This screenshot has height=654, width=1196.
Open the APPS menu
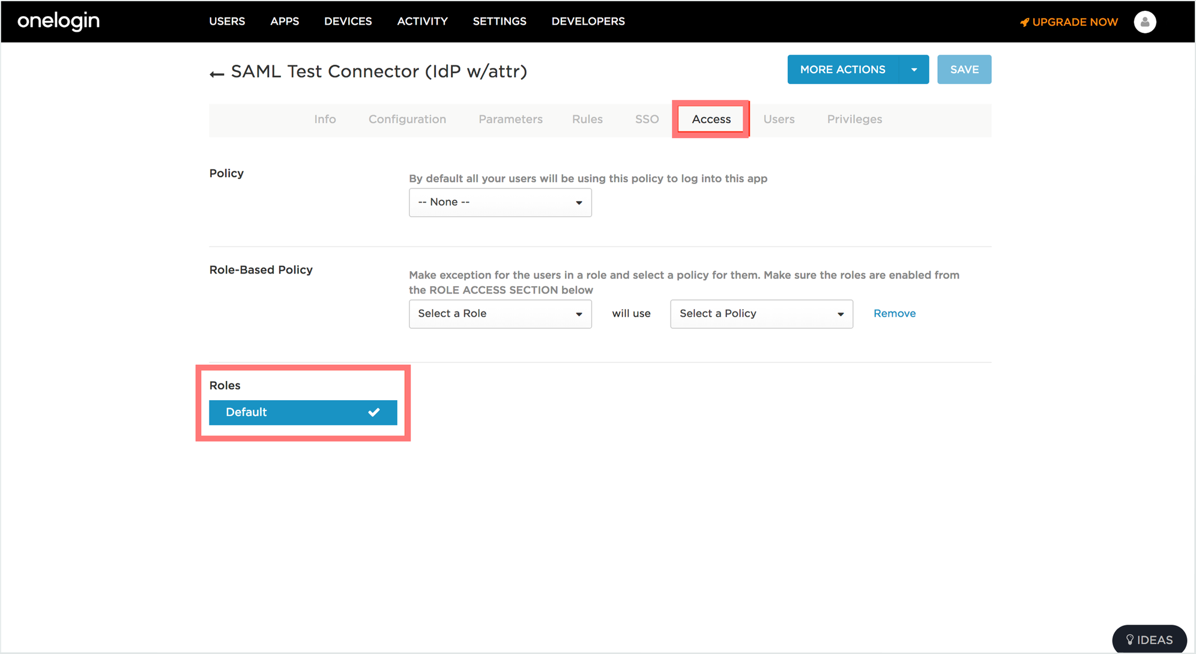[x=285, y=21]
